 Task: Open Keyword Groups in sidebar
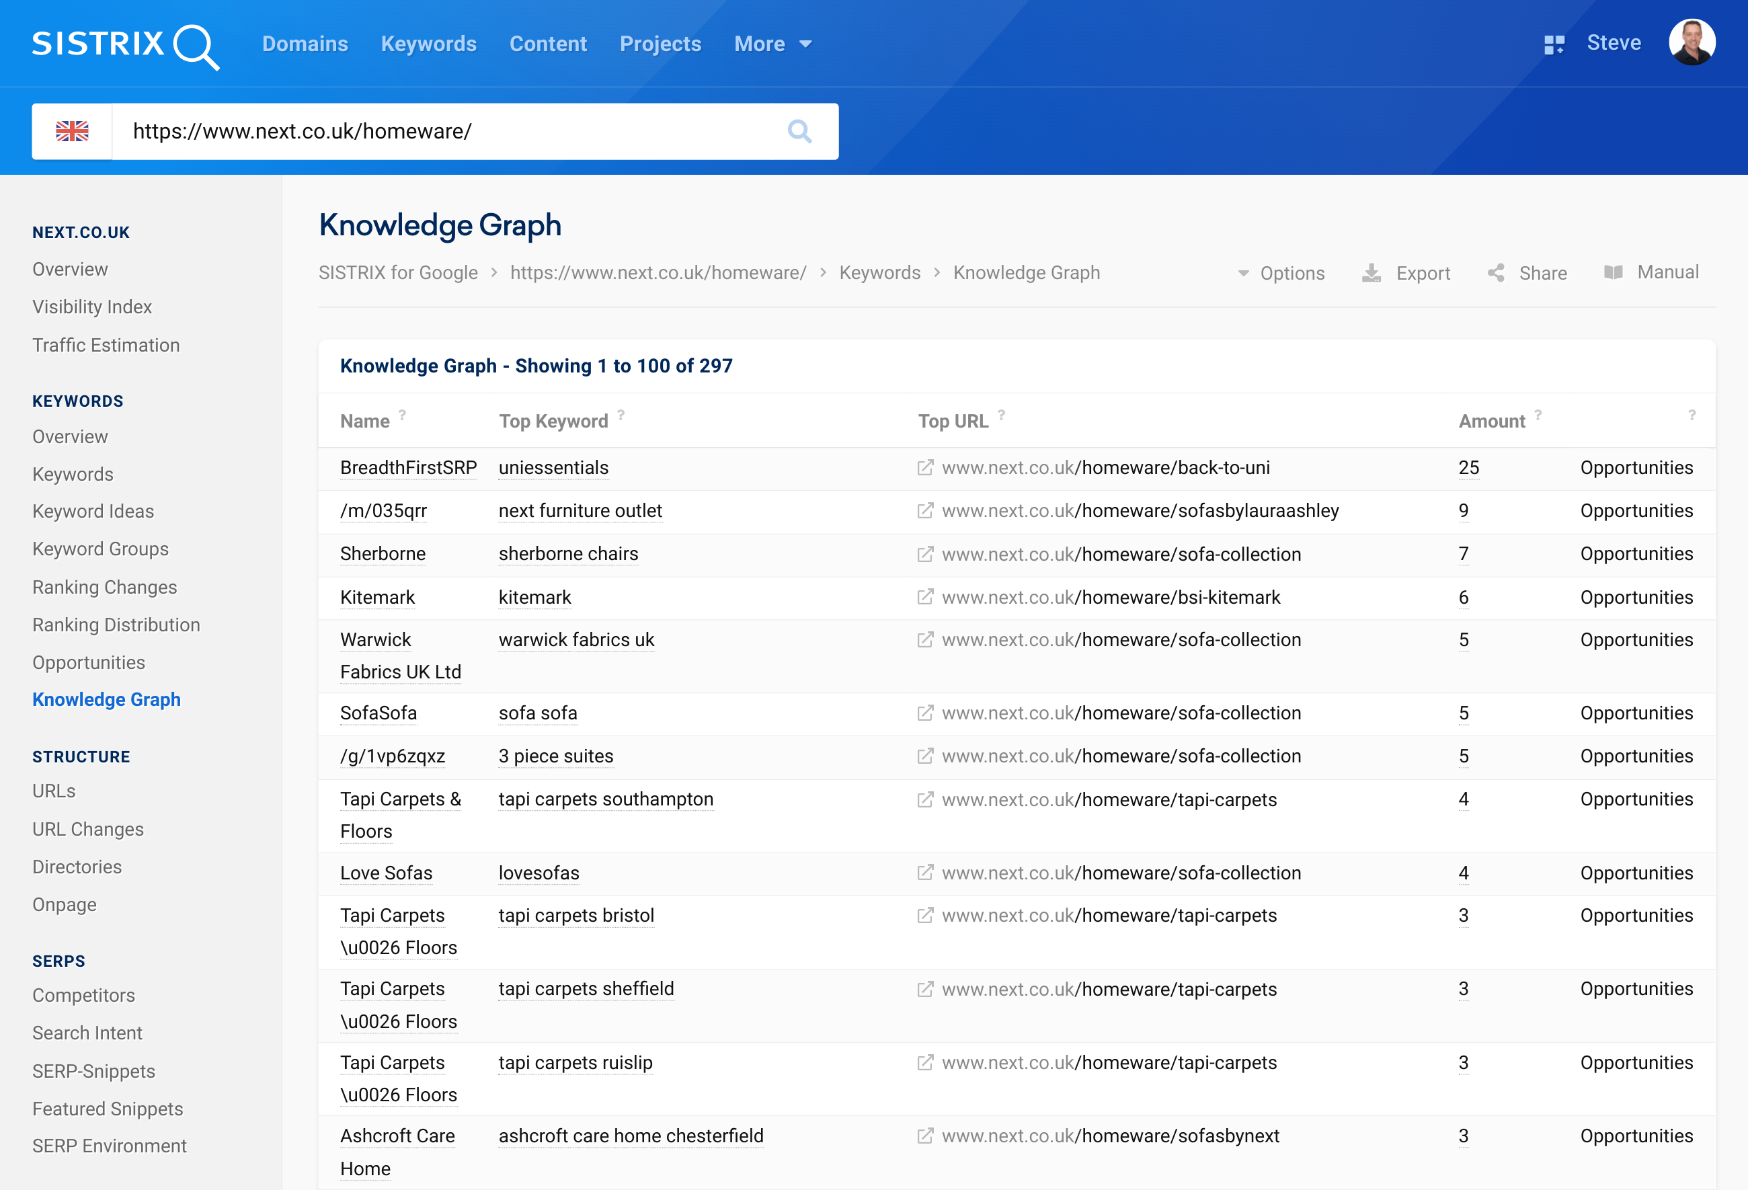click(101, 549)
